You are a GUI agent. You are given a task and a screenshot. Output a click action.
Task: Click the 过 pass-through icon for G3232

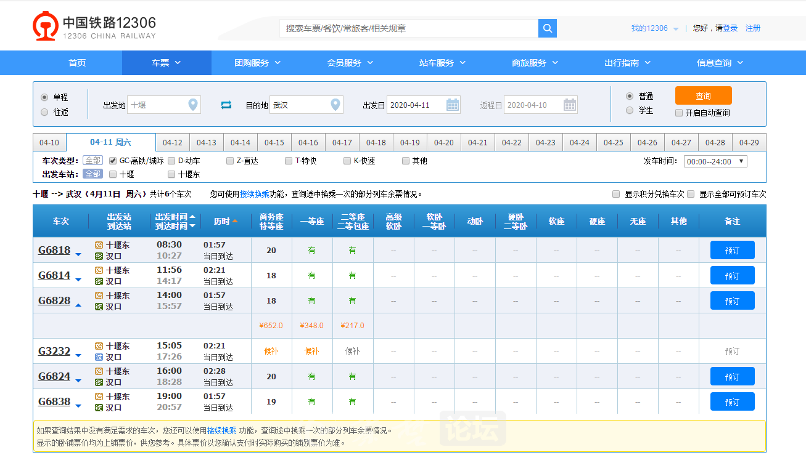click(99, 356)
